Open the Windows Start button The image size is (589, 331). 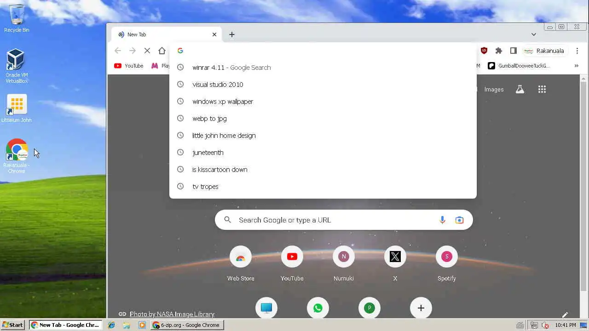pos(13,325)
